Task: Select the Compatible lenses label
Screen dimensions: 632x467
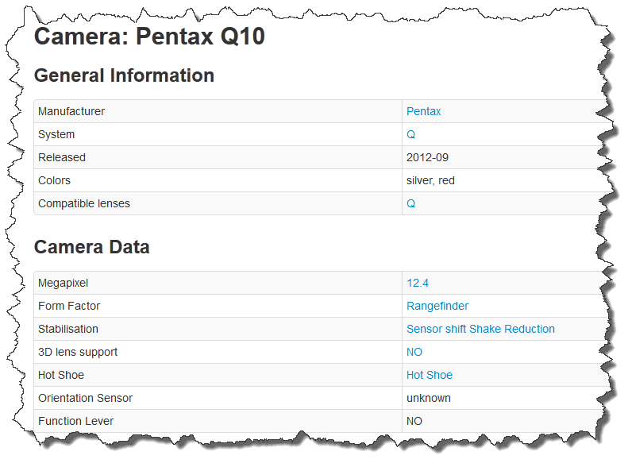Action: [84, 203]
